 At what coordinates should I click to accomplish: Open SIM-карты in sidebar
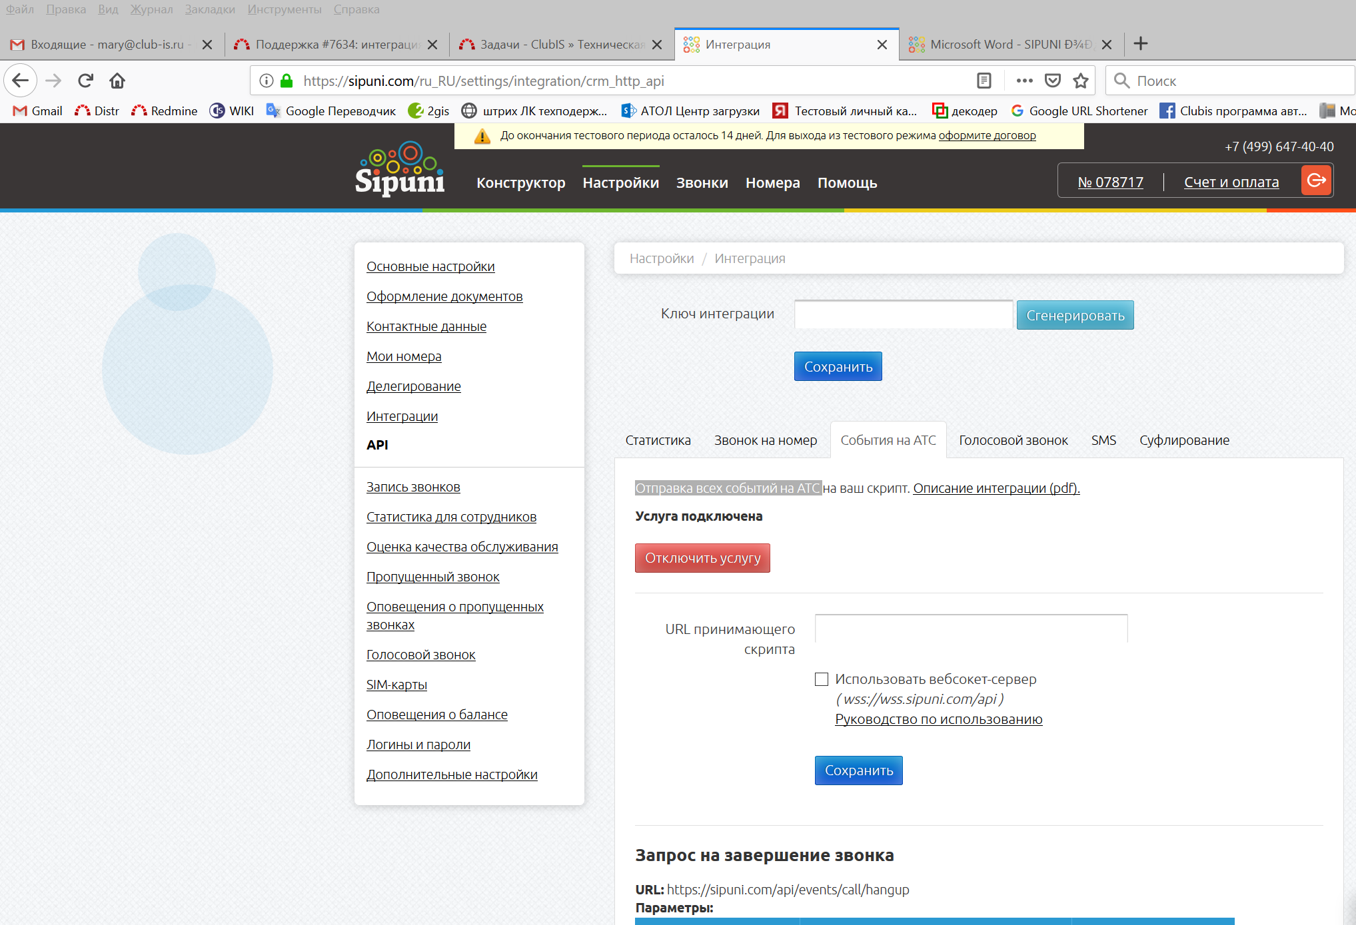click(x=396, y=685)
